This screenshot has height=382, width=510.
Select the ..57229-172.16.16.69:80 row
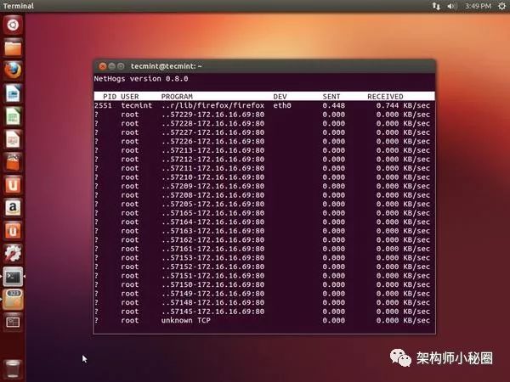tap(264, 115)
